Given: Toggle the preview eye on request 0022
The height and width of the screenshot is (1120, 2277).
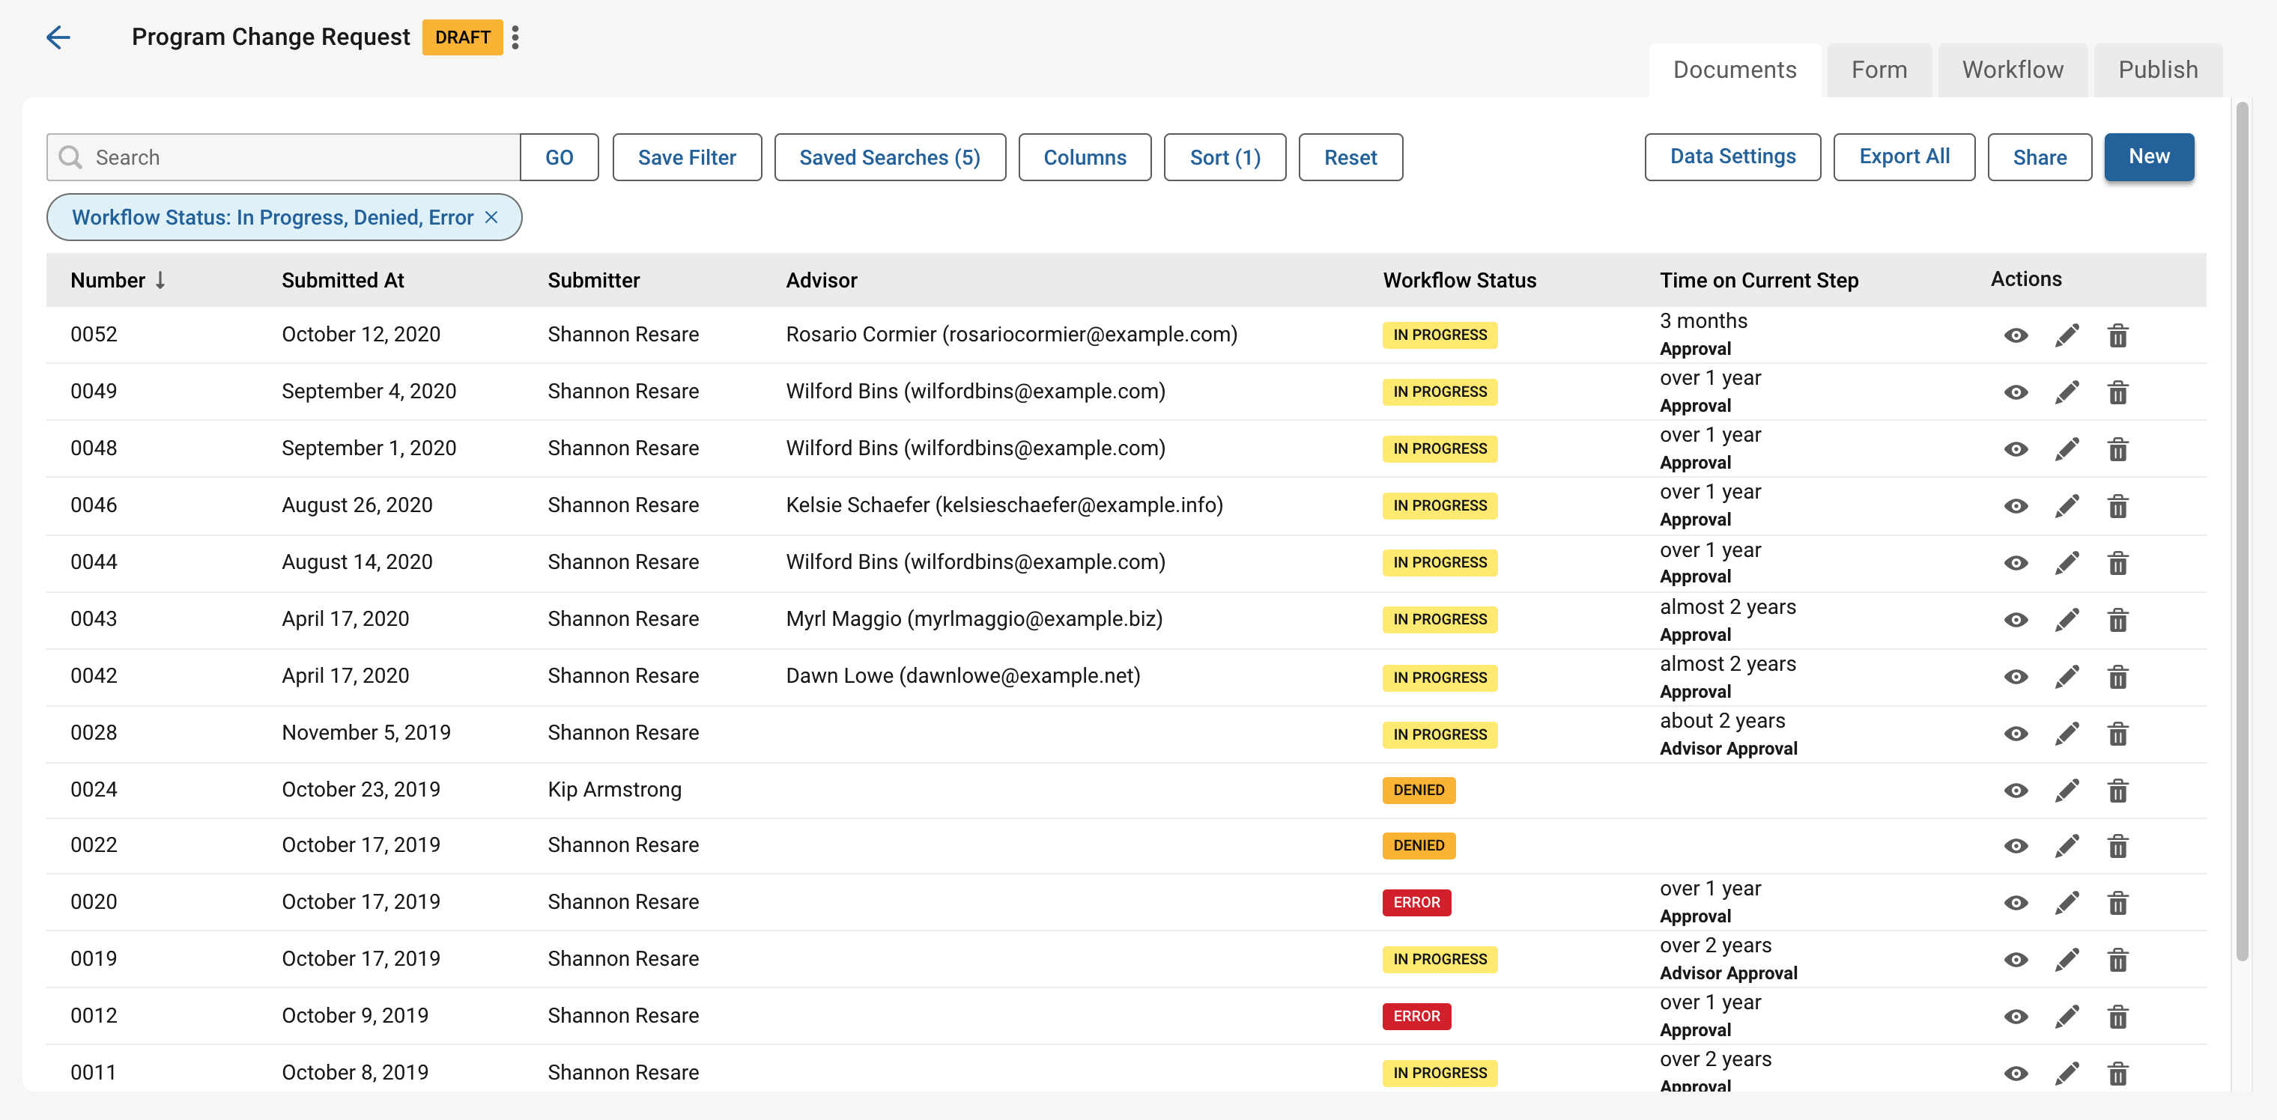Looking at the screenshot, I should (x=2016, y=845).
